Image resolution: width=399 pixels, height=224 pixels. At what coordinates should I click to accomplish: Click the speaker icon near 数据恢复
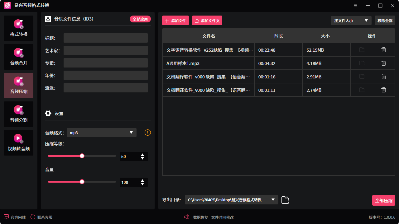click(186, 217)
